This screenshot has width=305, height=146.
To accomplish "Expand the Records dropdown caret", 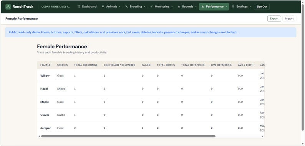I will (196, 7).
